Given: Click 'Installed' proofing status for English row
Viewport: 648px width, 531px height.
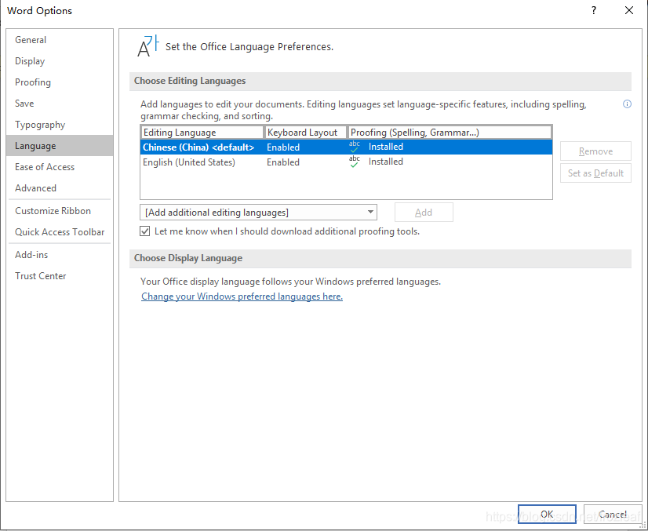Looking at the screenshot, I should pos(385,162).
